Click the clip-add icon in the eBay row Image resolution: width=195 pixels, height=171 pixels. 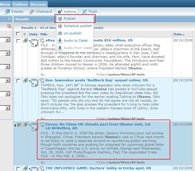25,41
